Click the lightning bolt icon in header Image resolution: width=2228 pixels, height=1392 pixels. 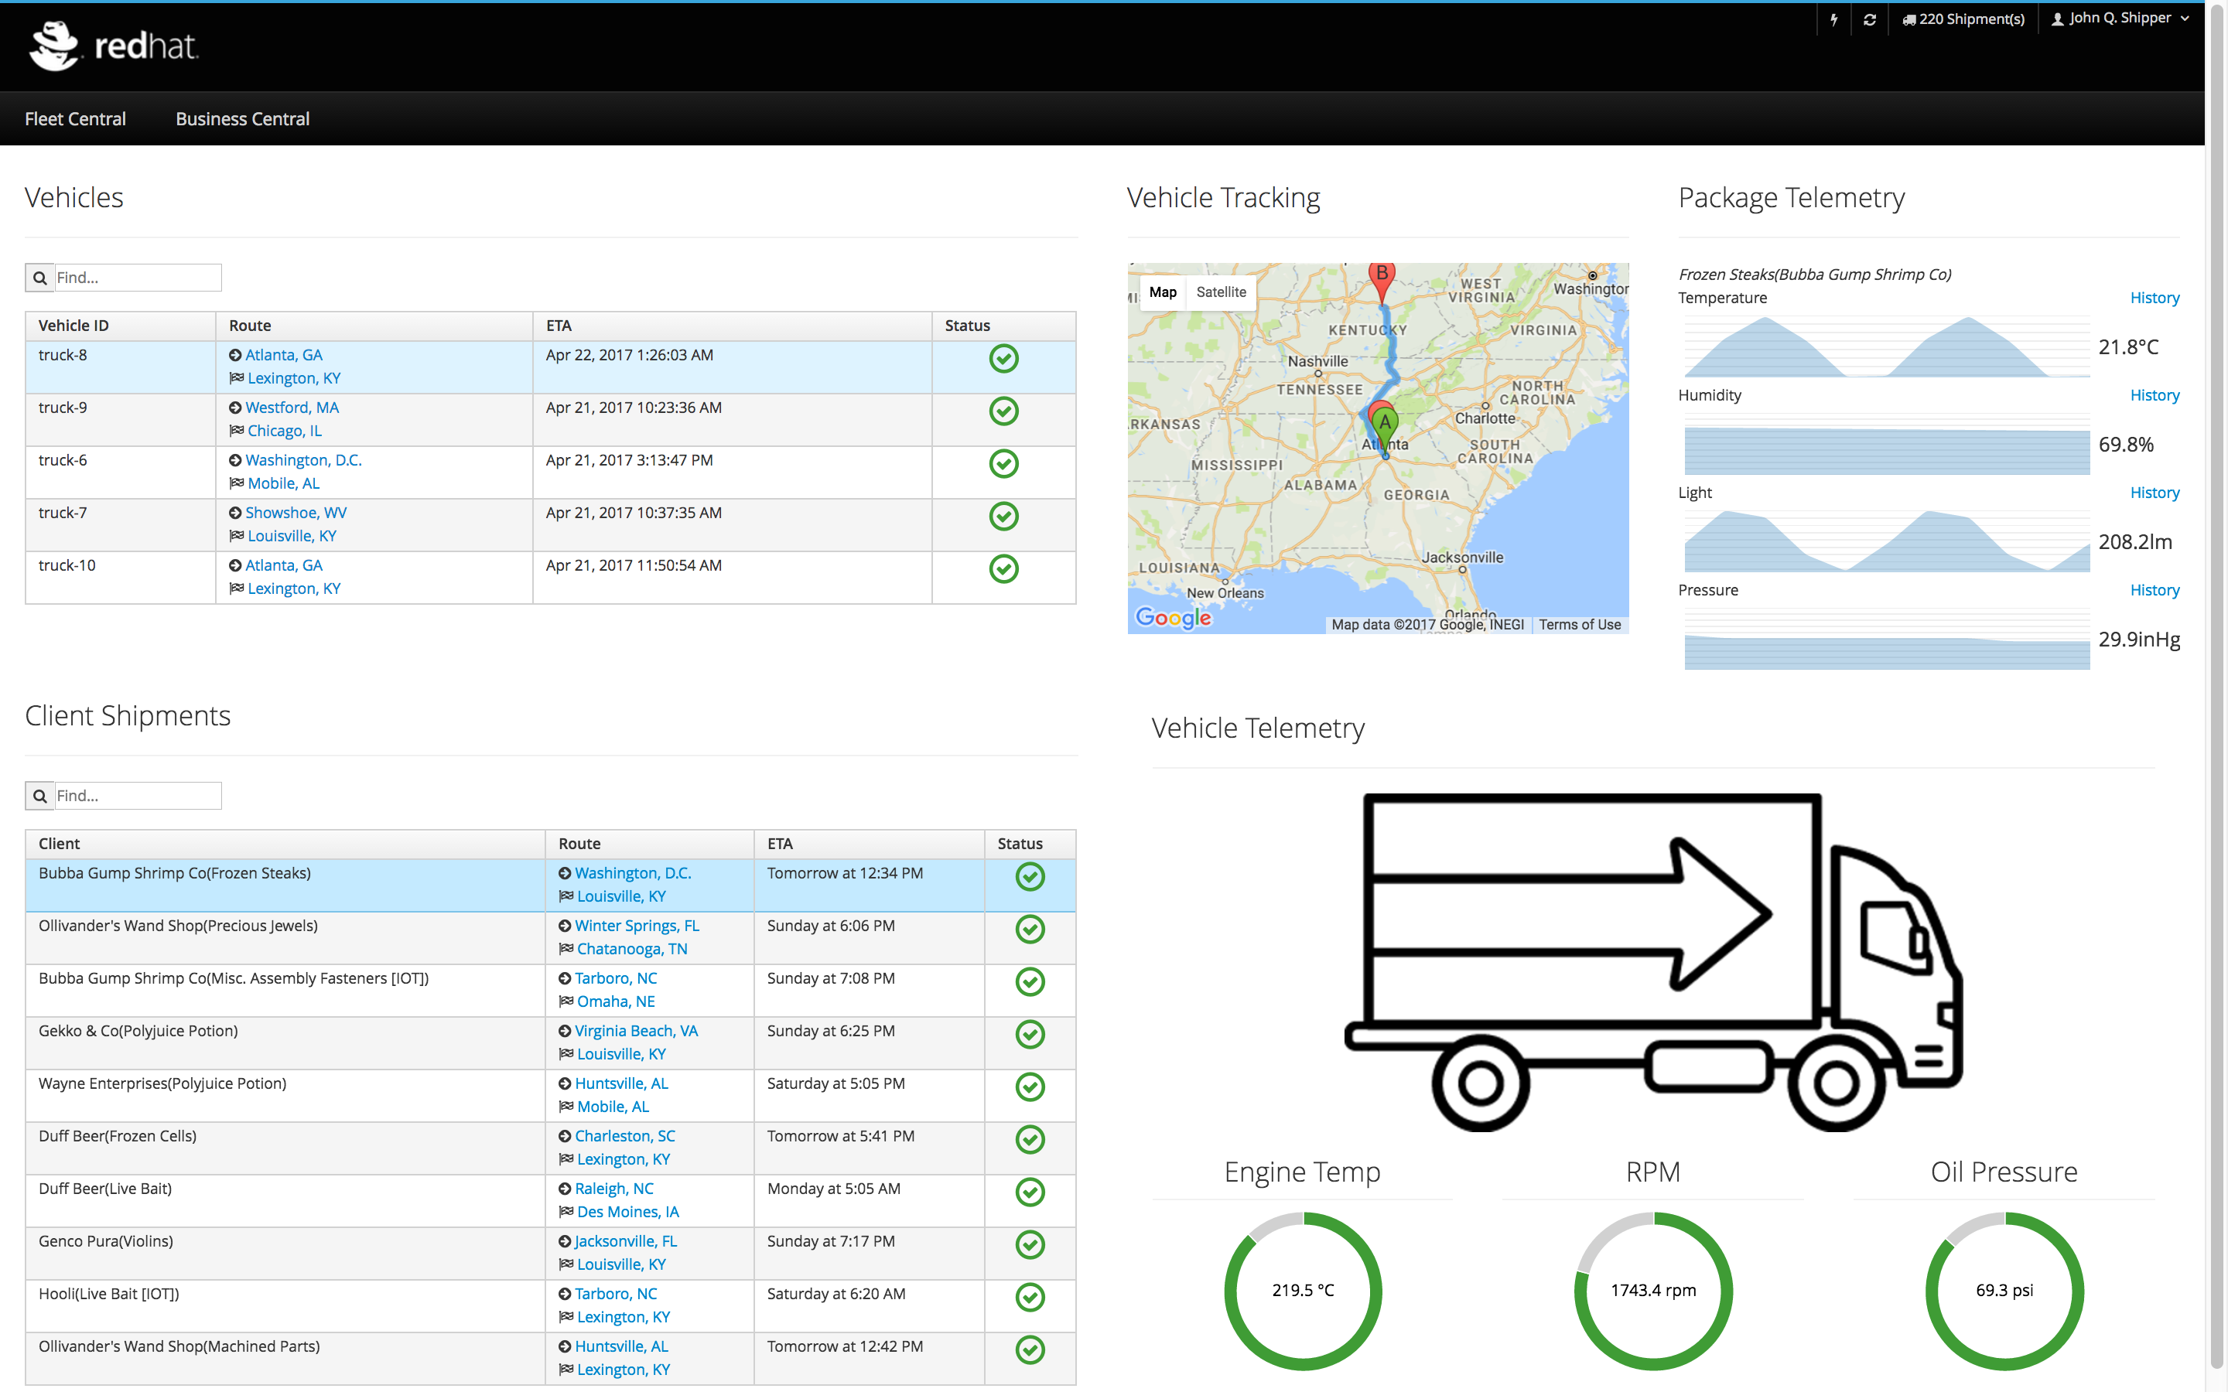pos(1834,19)
